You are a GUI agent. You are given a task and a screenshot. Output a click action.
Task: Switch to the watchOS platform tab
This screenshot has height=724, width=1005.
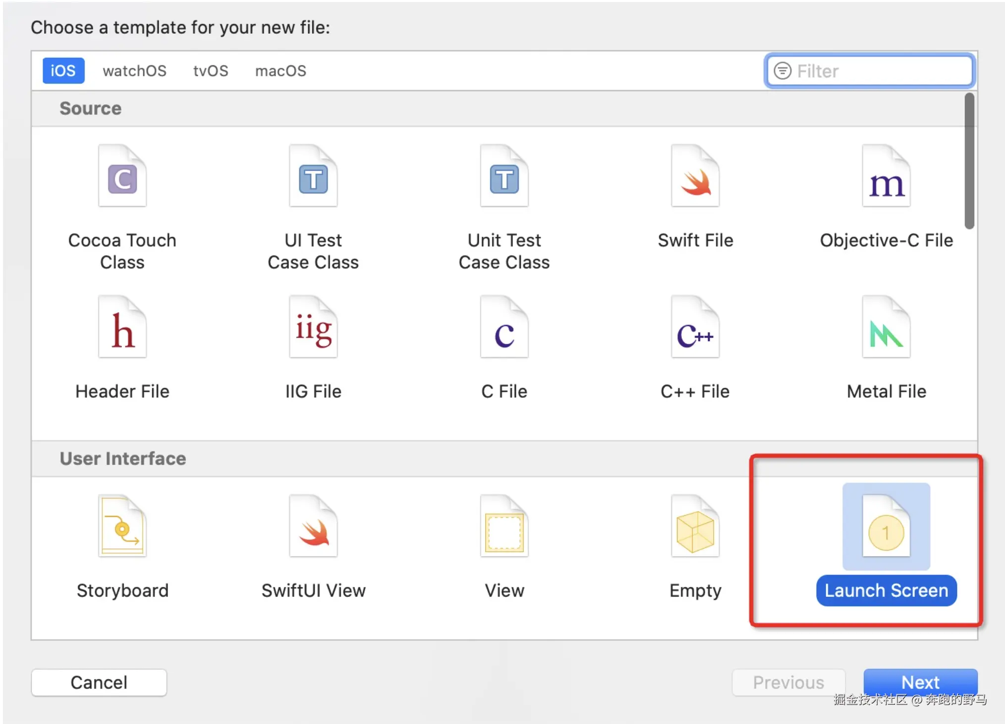coord(134,71)
